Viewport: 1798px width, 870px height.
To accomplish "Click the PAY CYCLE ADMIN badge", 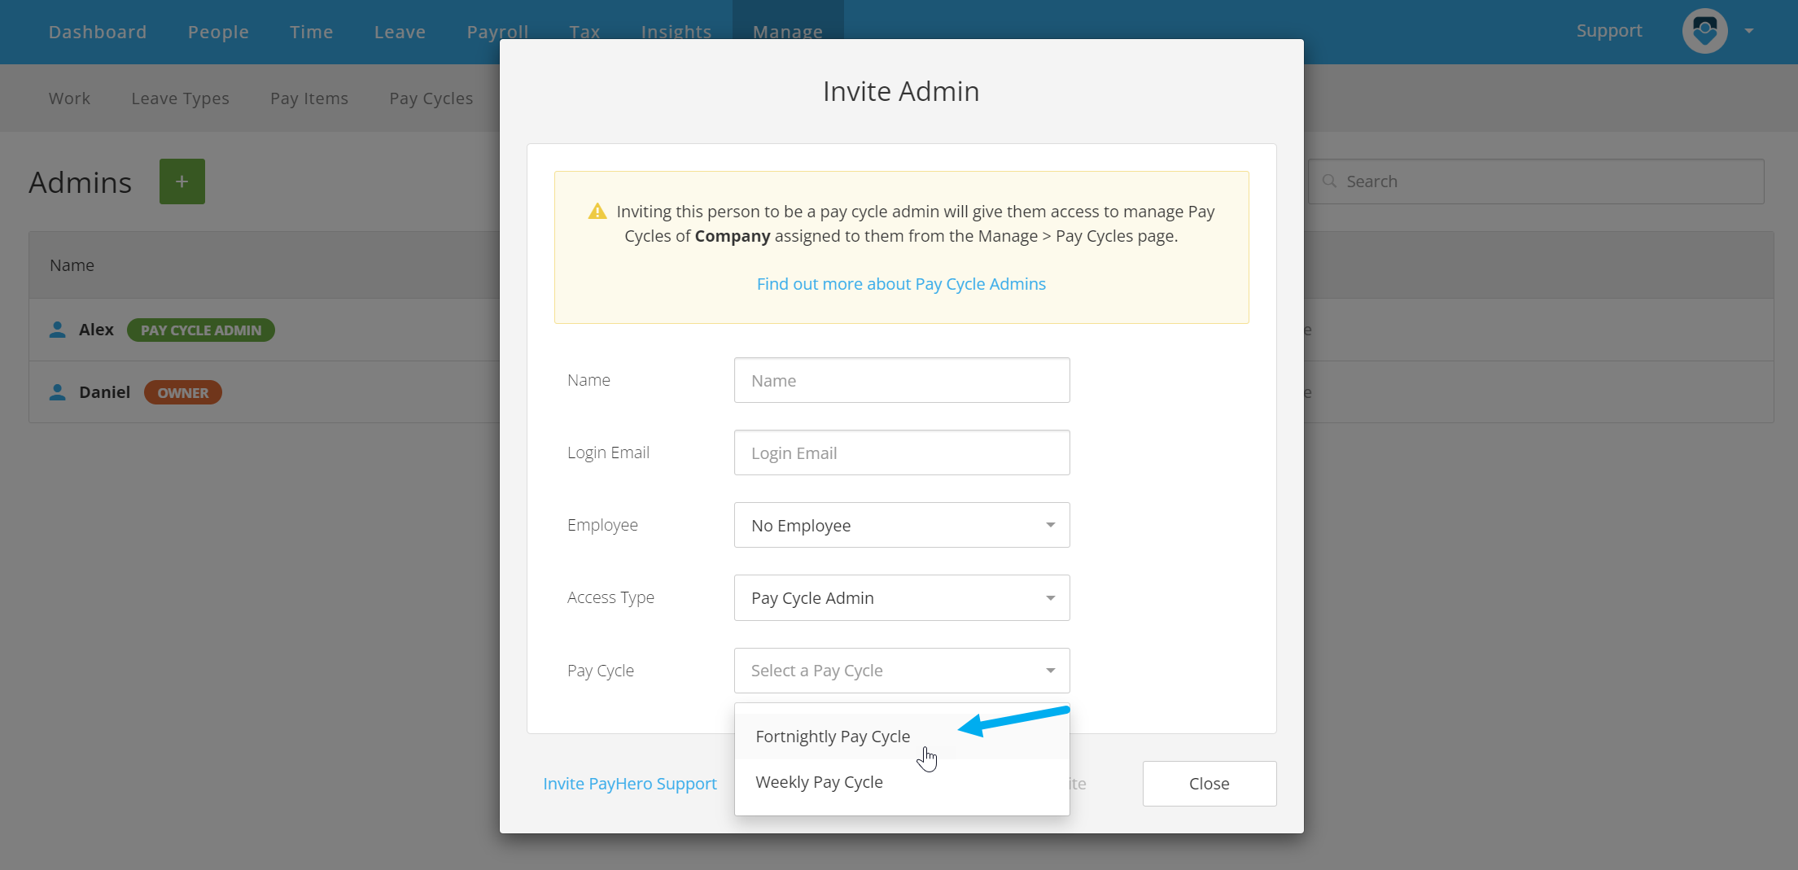I will (201, 330).
